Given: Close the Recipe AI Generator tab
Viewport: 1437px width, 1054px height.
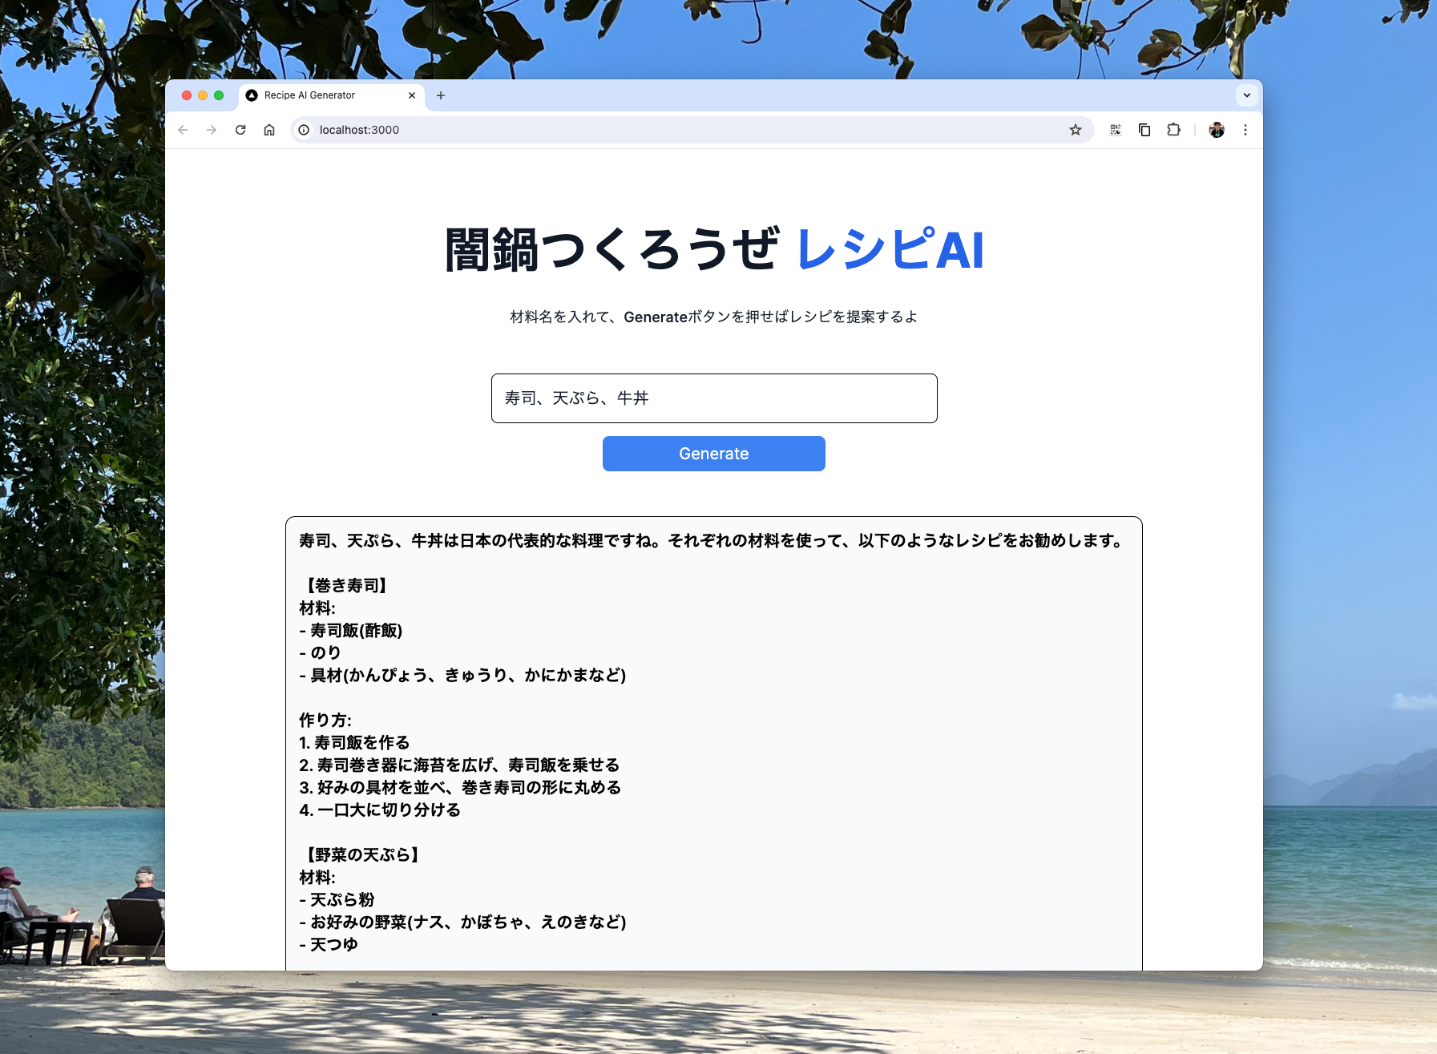Looking at the screenshot, I should (x=411, y=95).
